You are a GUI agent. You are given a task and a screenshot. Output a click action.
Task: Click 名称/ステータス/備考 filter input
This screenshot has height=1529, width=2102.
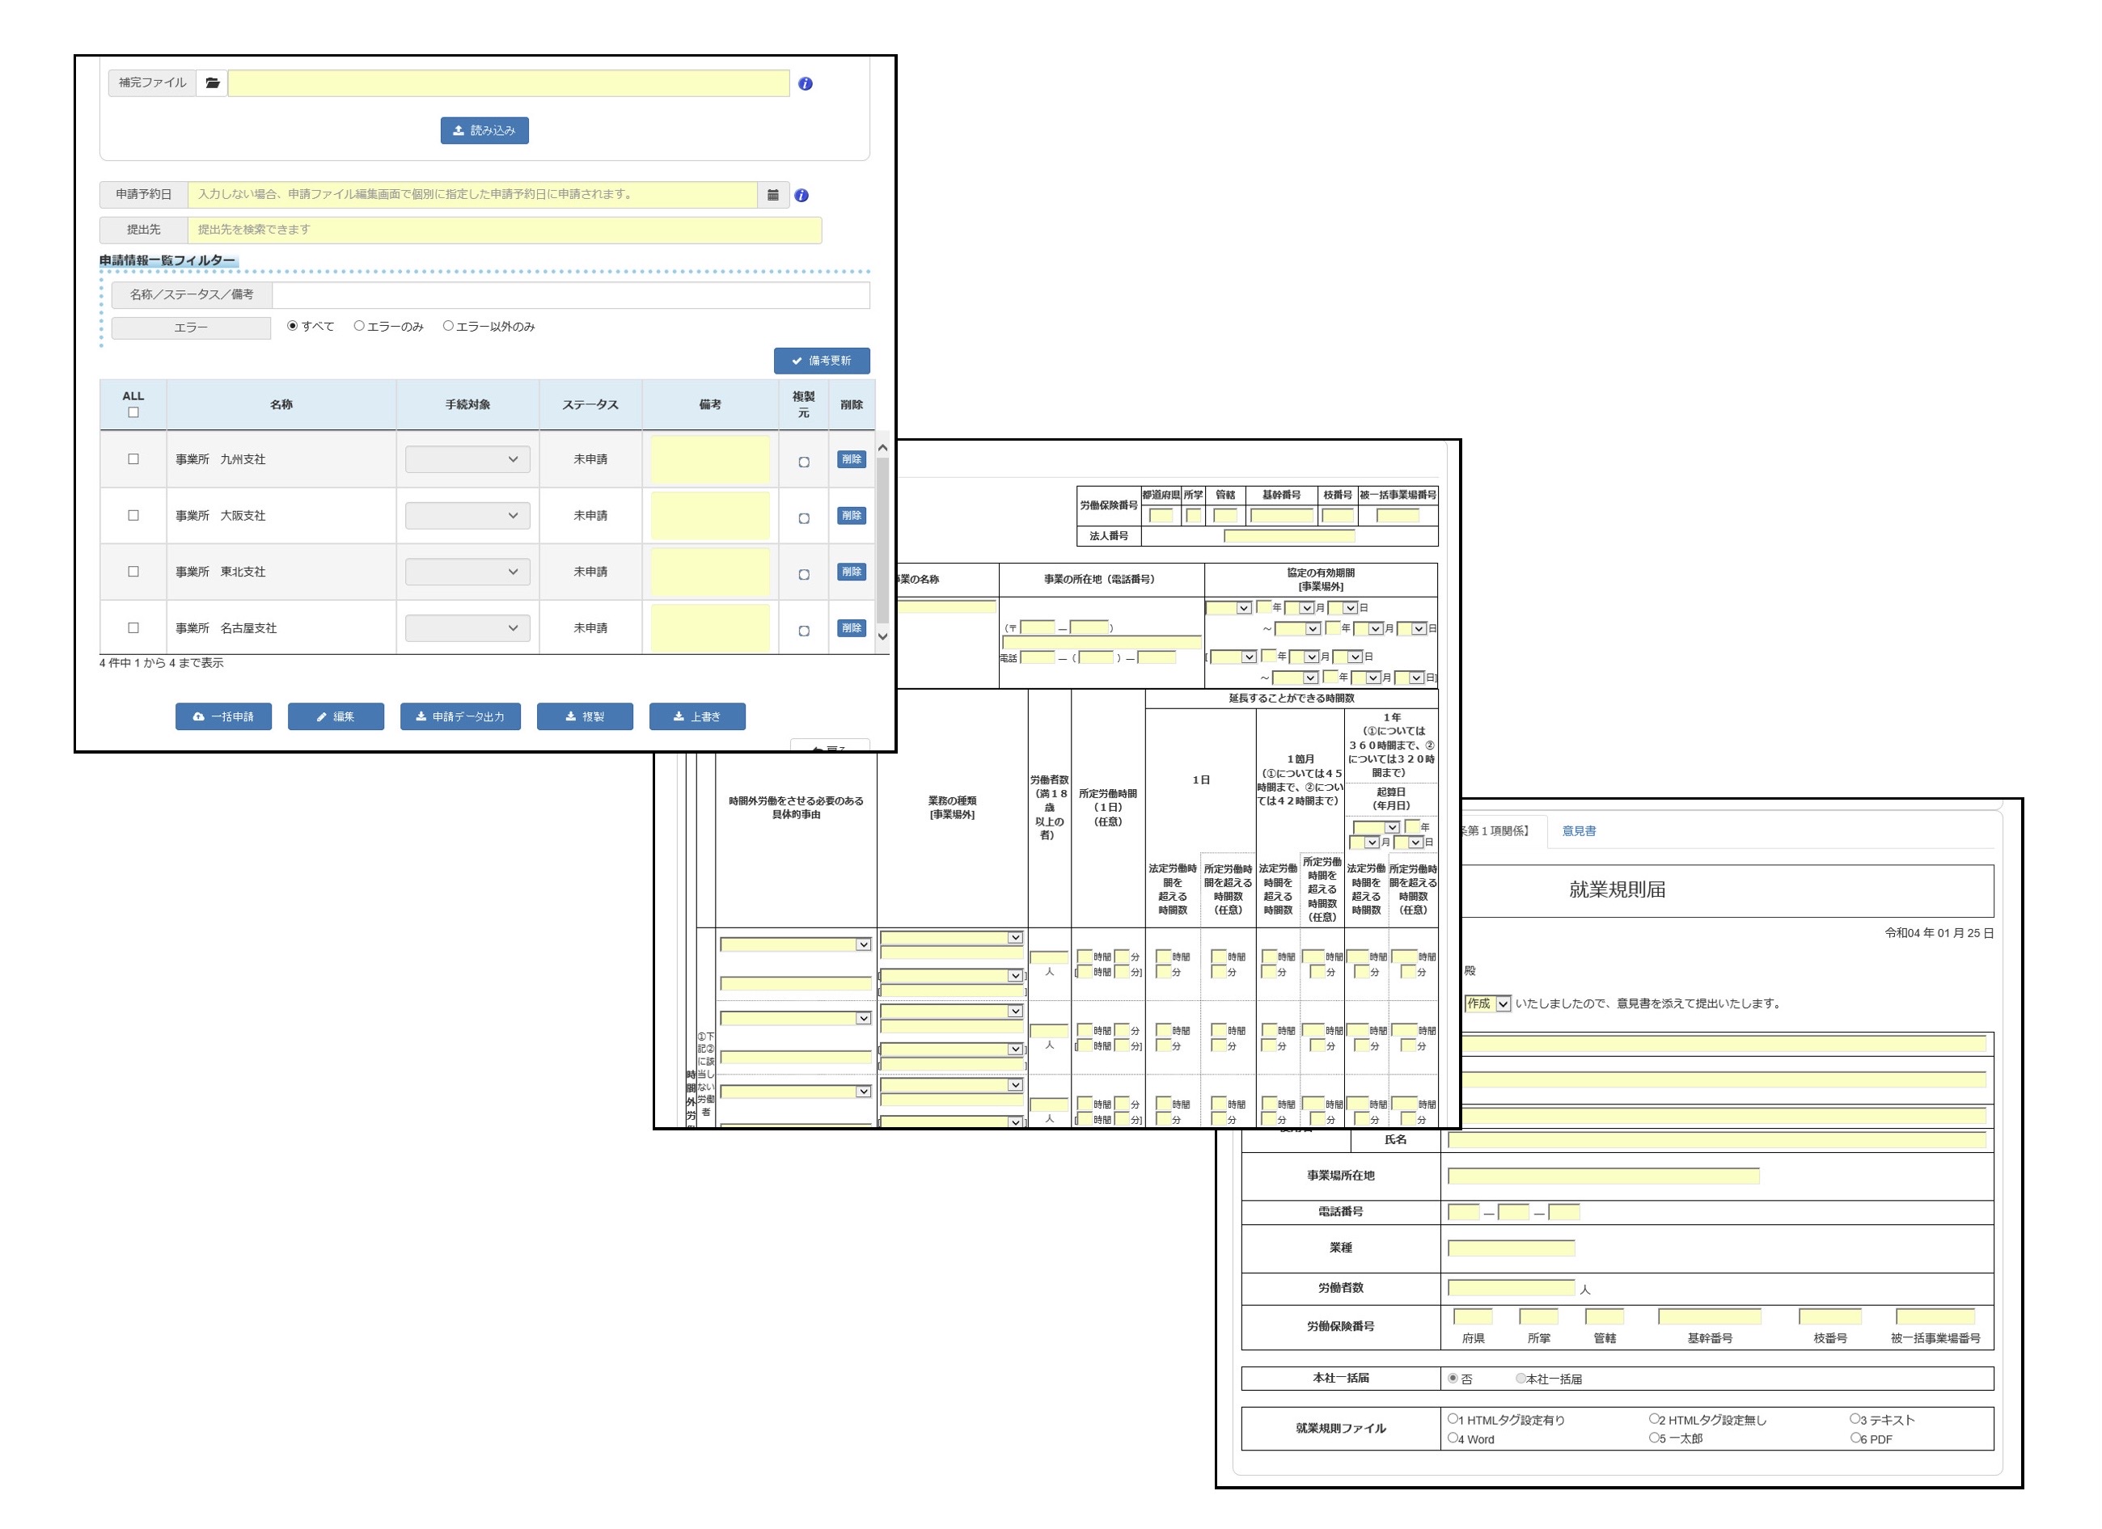pos(571,294)
